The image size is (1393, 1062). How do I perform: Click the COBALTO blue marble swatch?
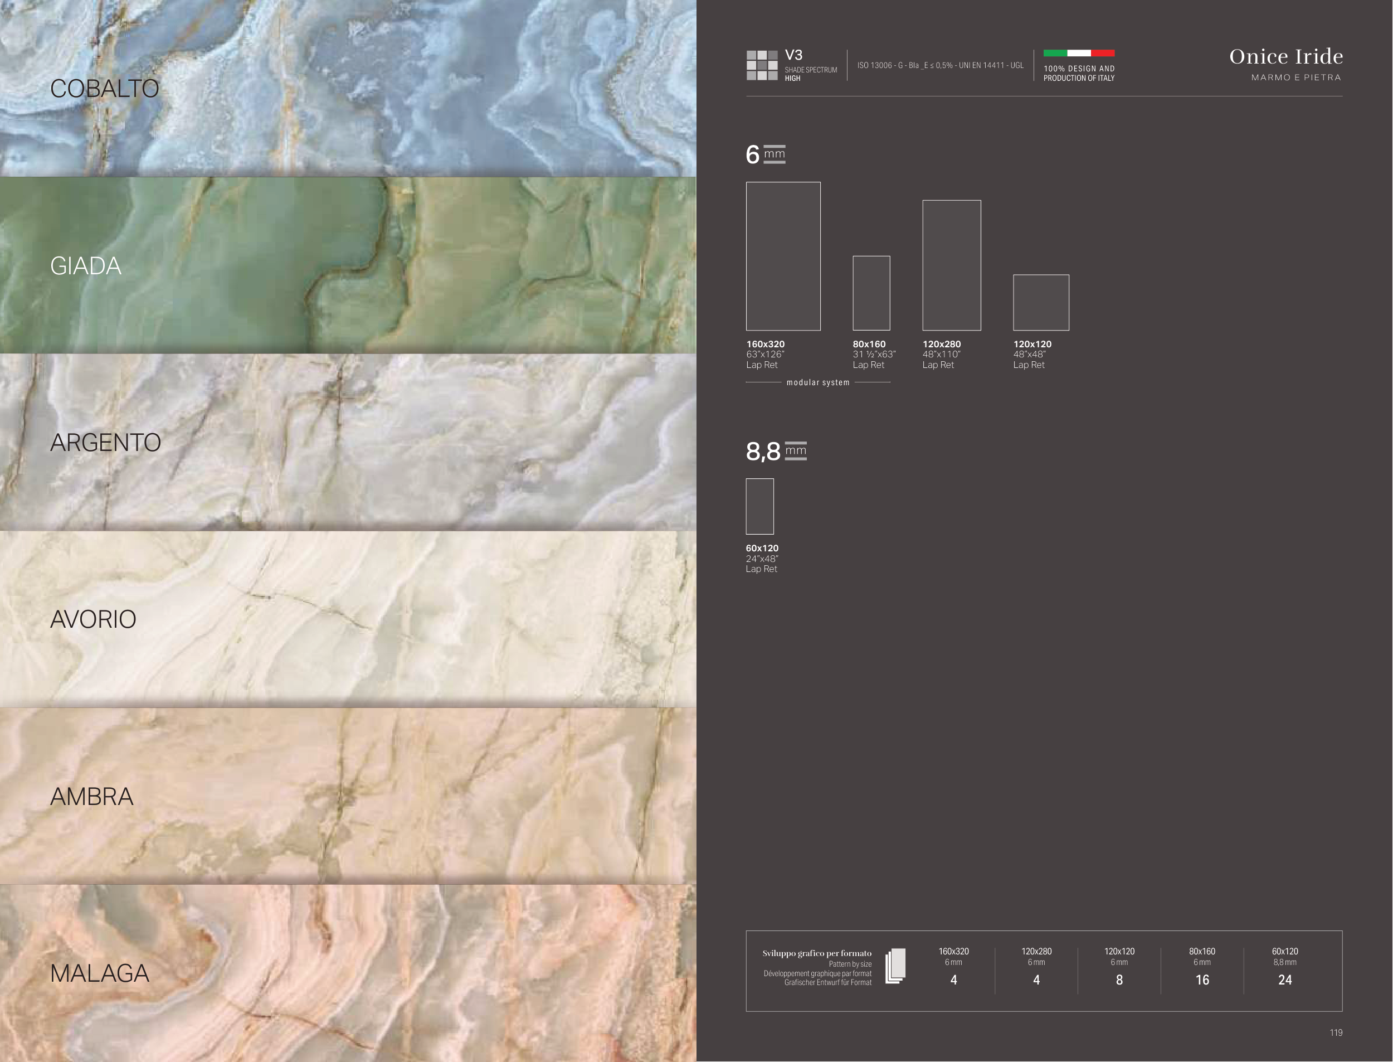point(348,88)
